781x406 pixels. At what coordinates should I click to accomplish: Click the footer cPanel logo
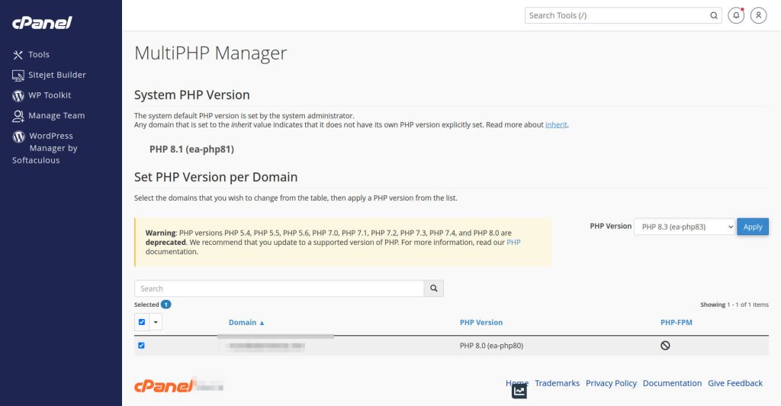coord(163,385)
